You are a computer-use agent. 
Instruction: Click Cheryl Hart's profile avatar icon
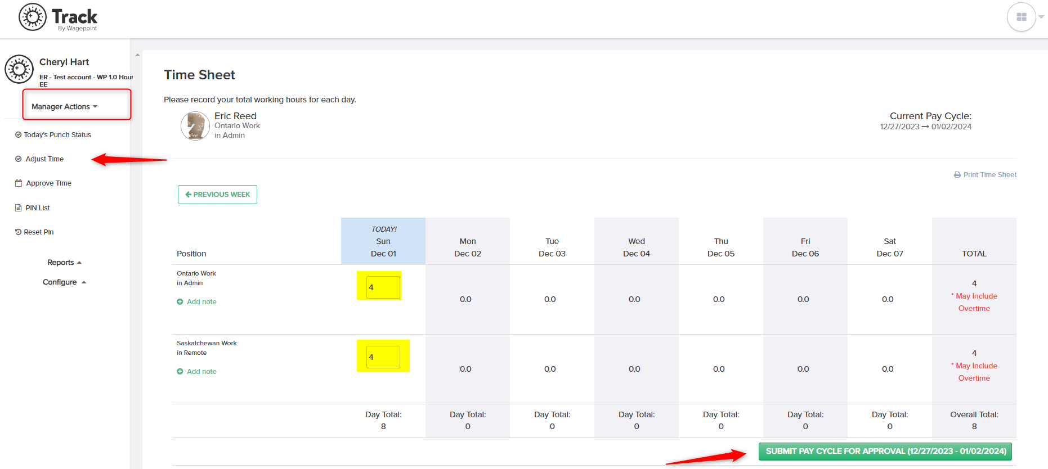coord(19,69)
